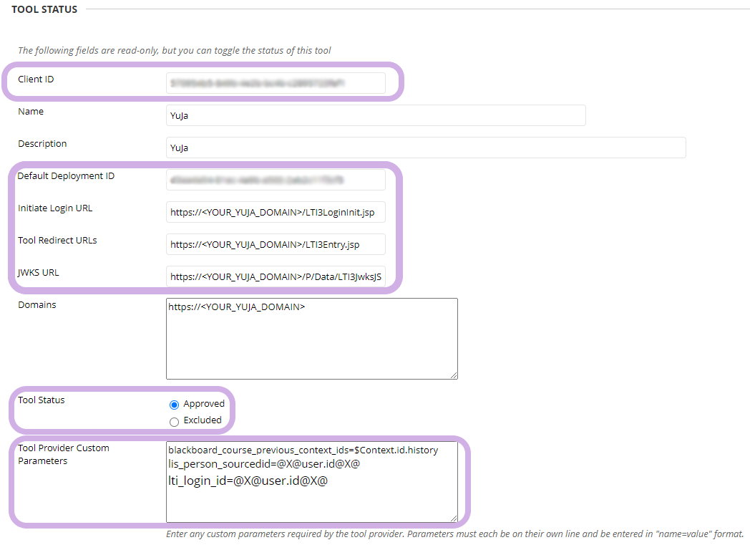The width and height of the screenshot is (750, 545).
Task: Click inside the Client ID field
Action: tap(276, 83)
